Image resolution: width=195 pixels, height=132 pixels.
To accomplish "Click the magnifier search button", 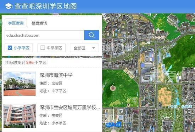I will [91, 35].
